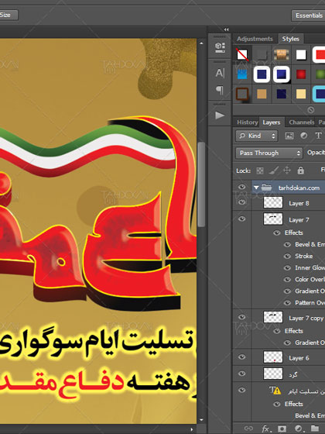This screenshot has width=325, height=434.
Task: Click the text layer warning T icon
Action: coord(275,391)
